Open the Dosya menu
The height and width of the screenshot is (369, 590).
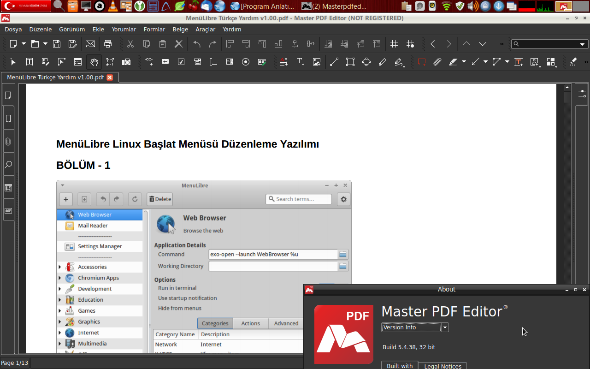(x=13, y=29)
